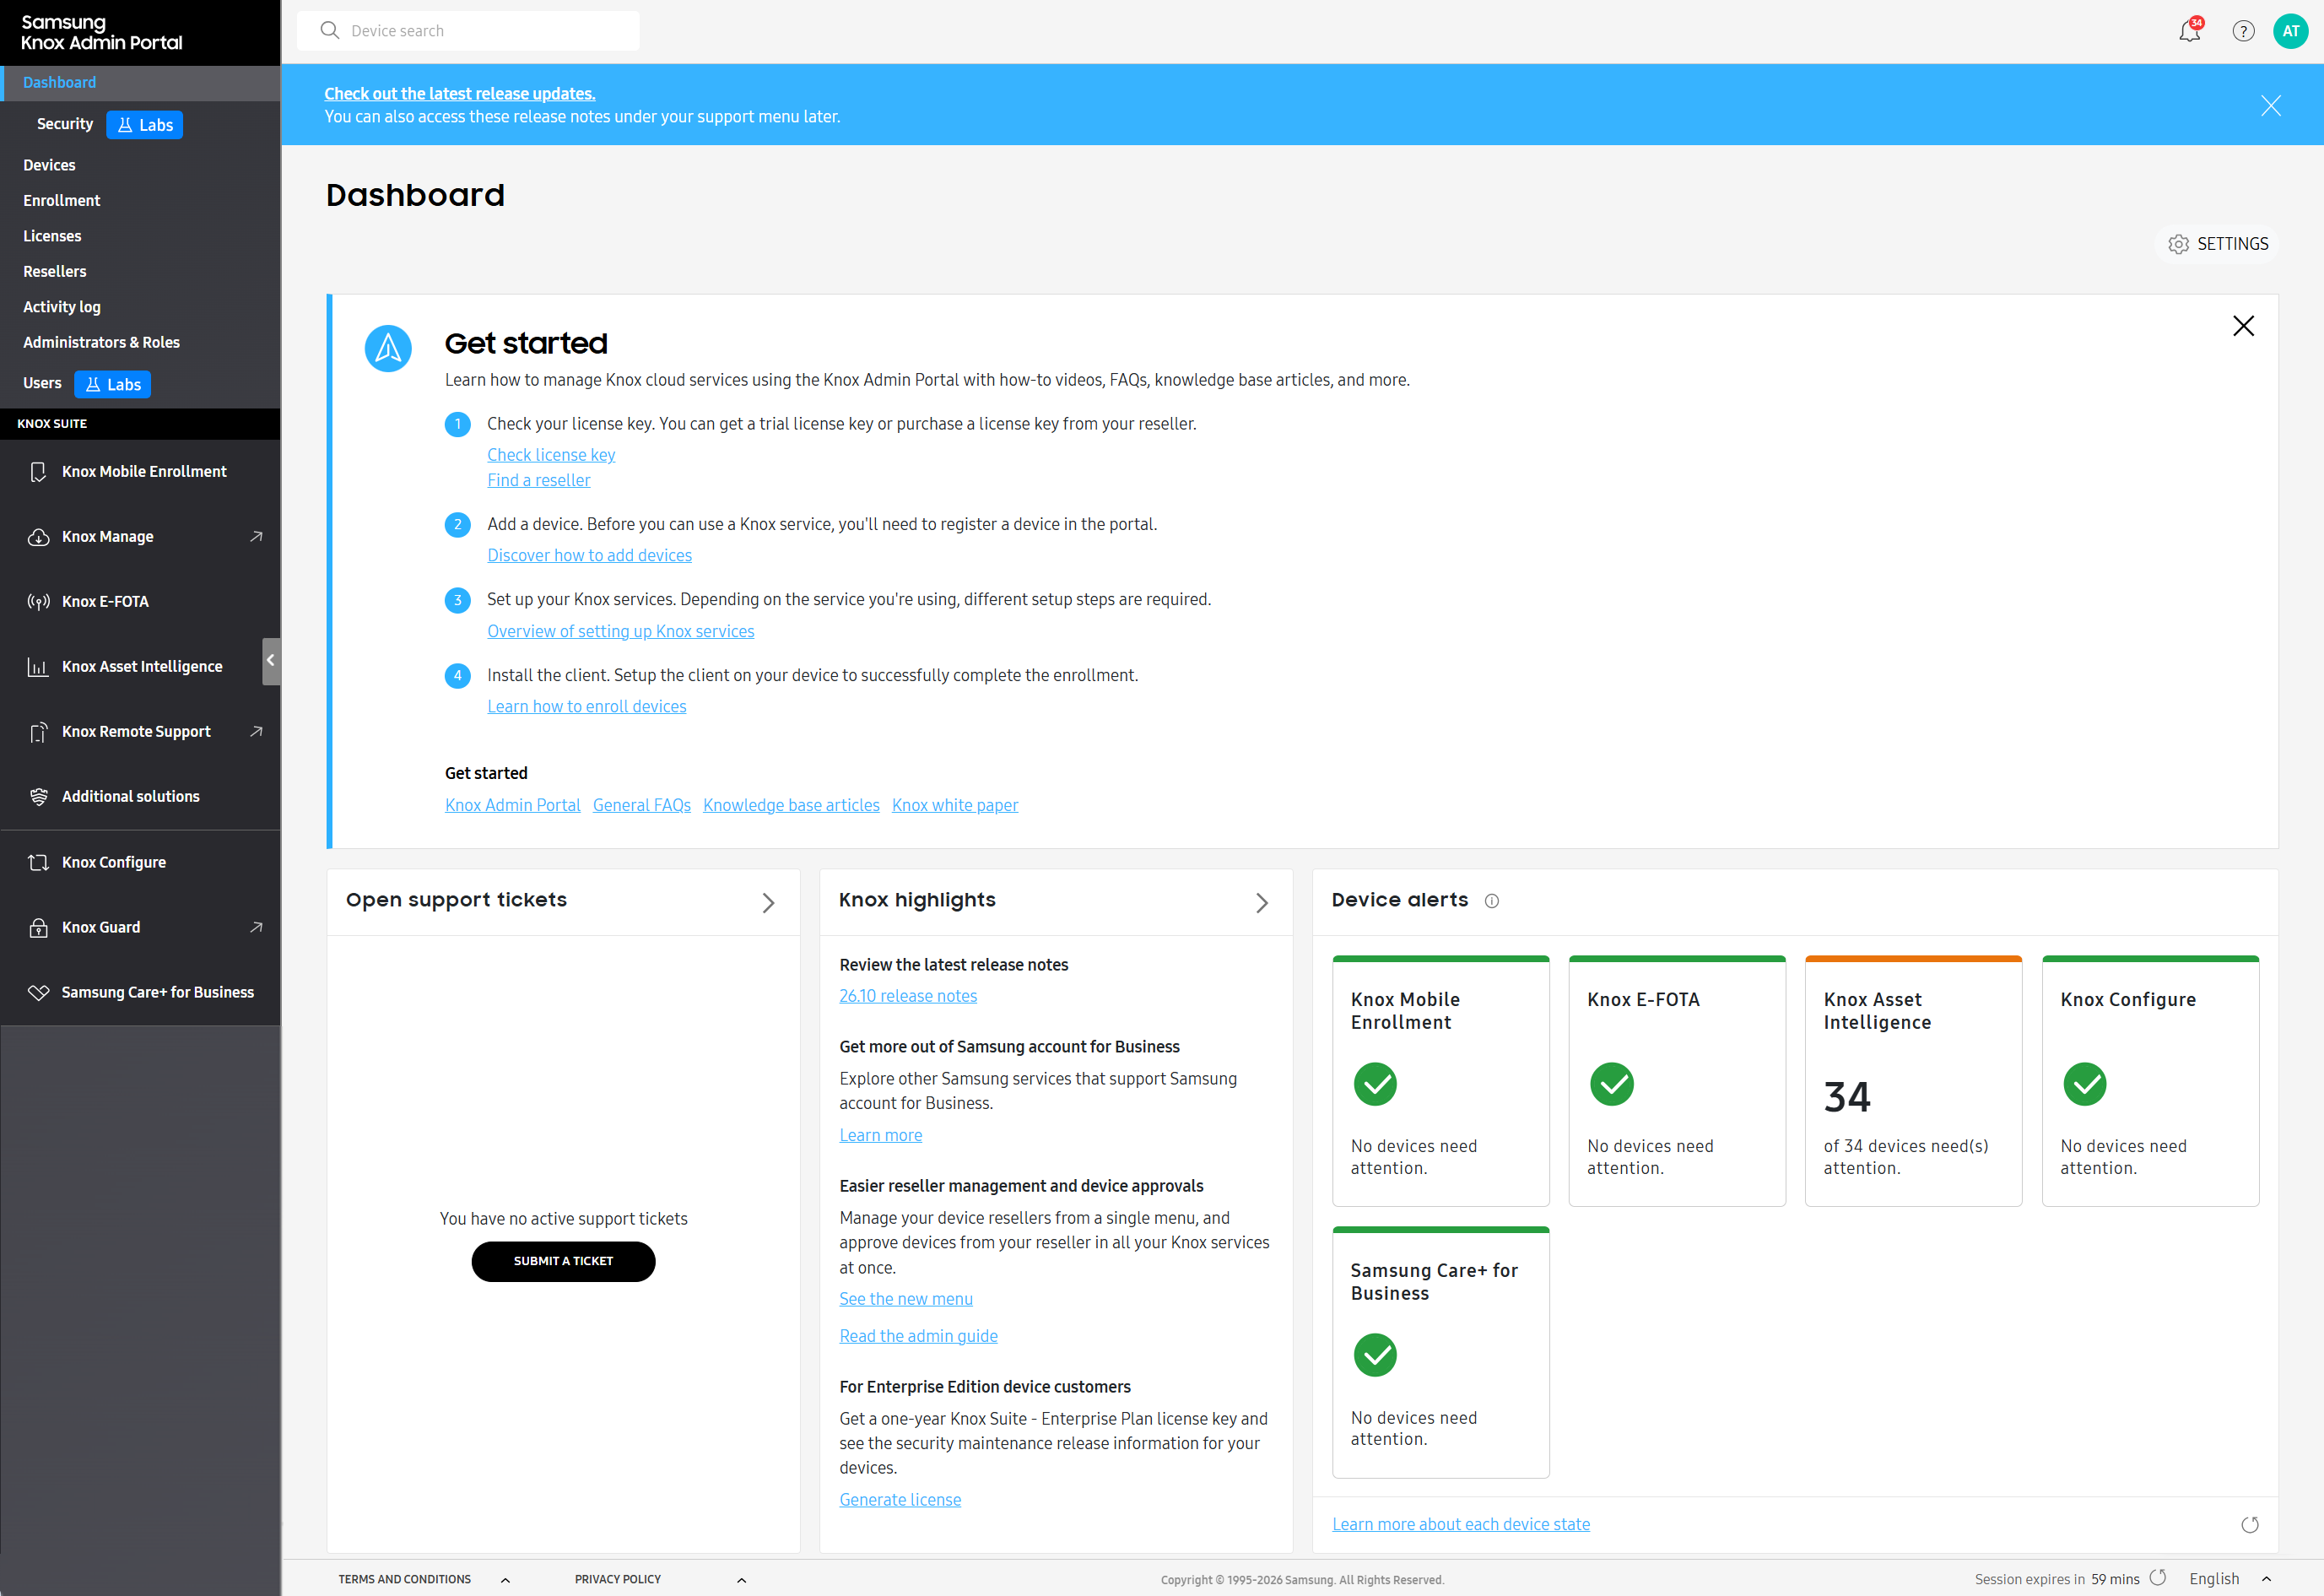Click the magnifier icon in Device search
The height and width of the screenshot is (1596, 2324).
pos(329,30)
